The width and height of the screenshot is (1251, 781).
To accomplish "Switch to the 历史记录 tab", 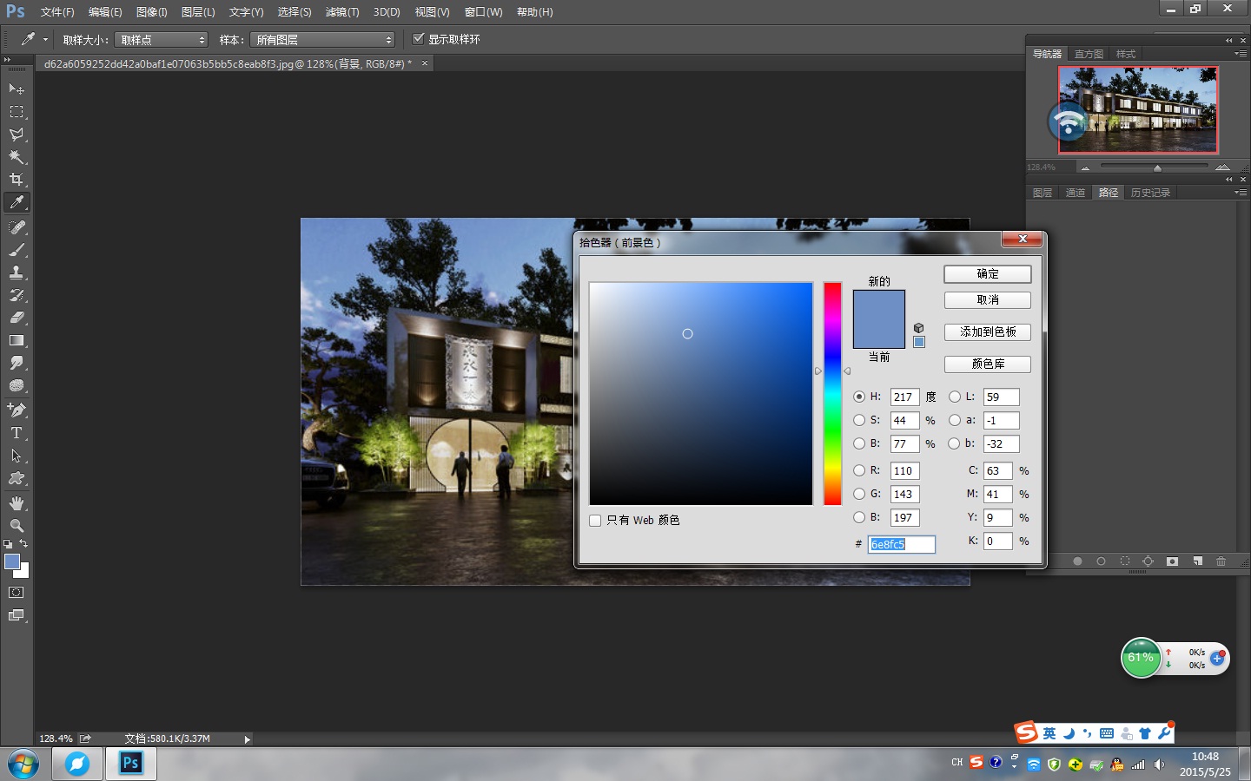I will (1150, 193).
